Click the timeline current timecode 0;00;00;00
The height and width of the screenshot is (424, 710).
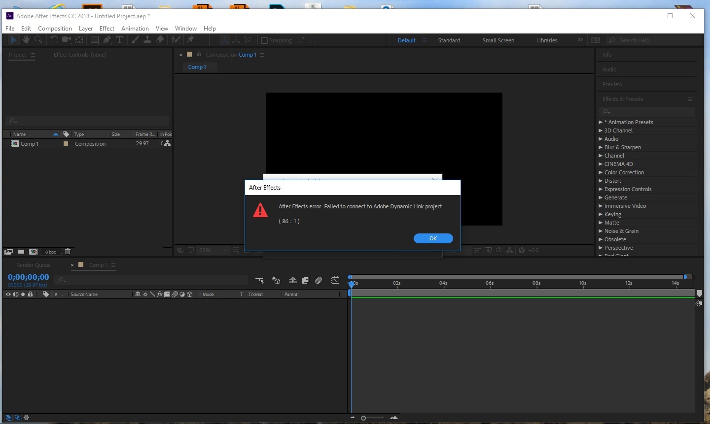29,277
